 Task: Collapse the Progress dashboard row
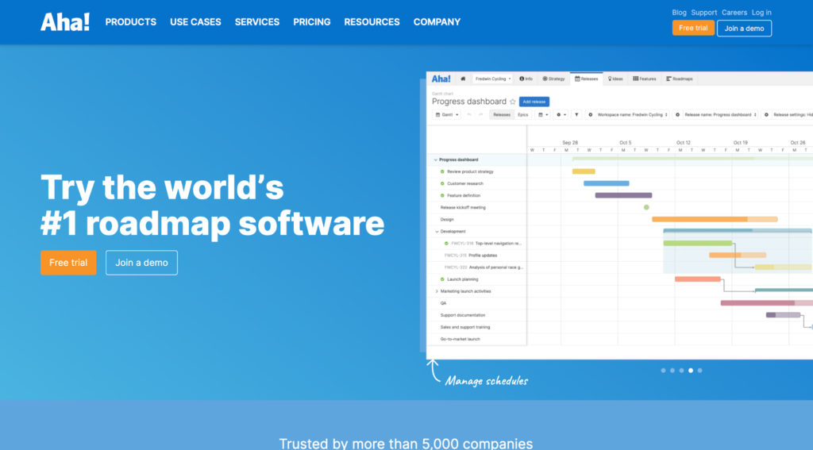point(436,160)
